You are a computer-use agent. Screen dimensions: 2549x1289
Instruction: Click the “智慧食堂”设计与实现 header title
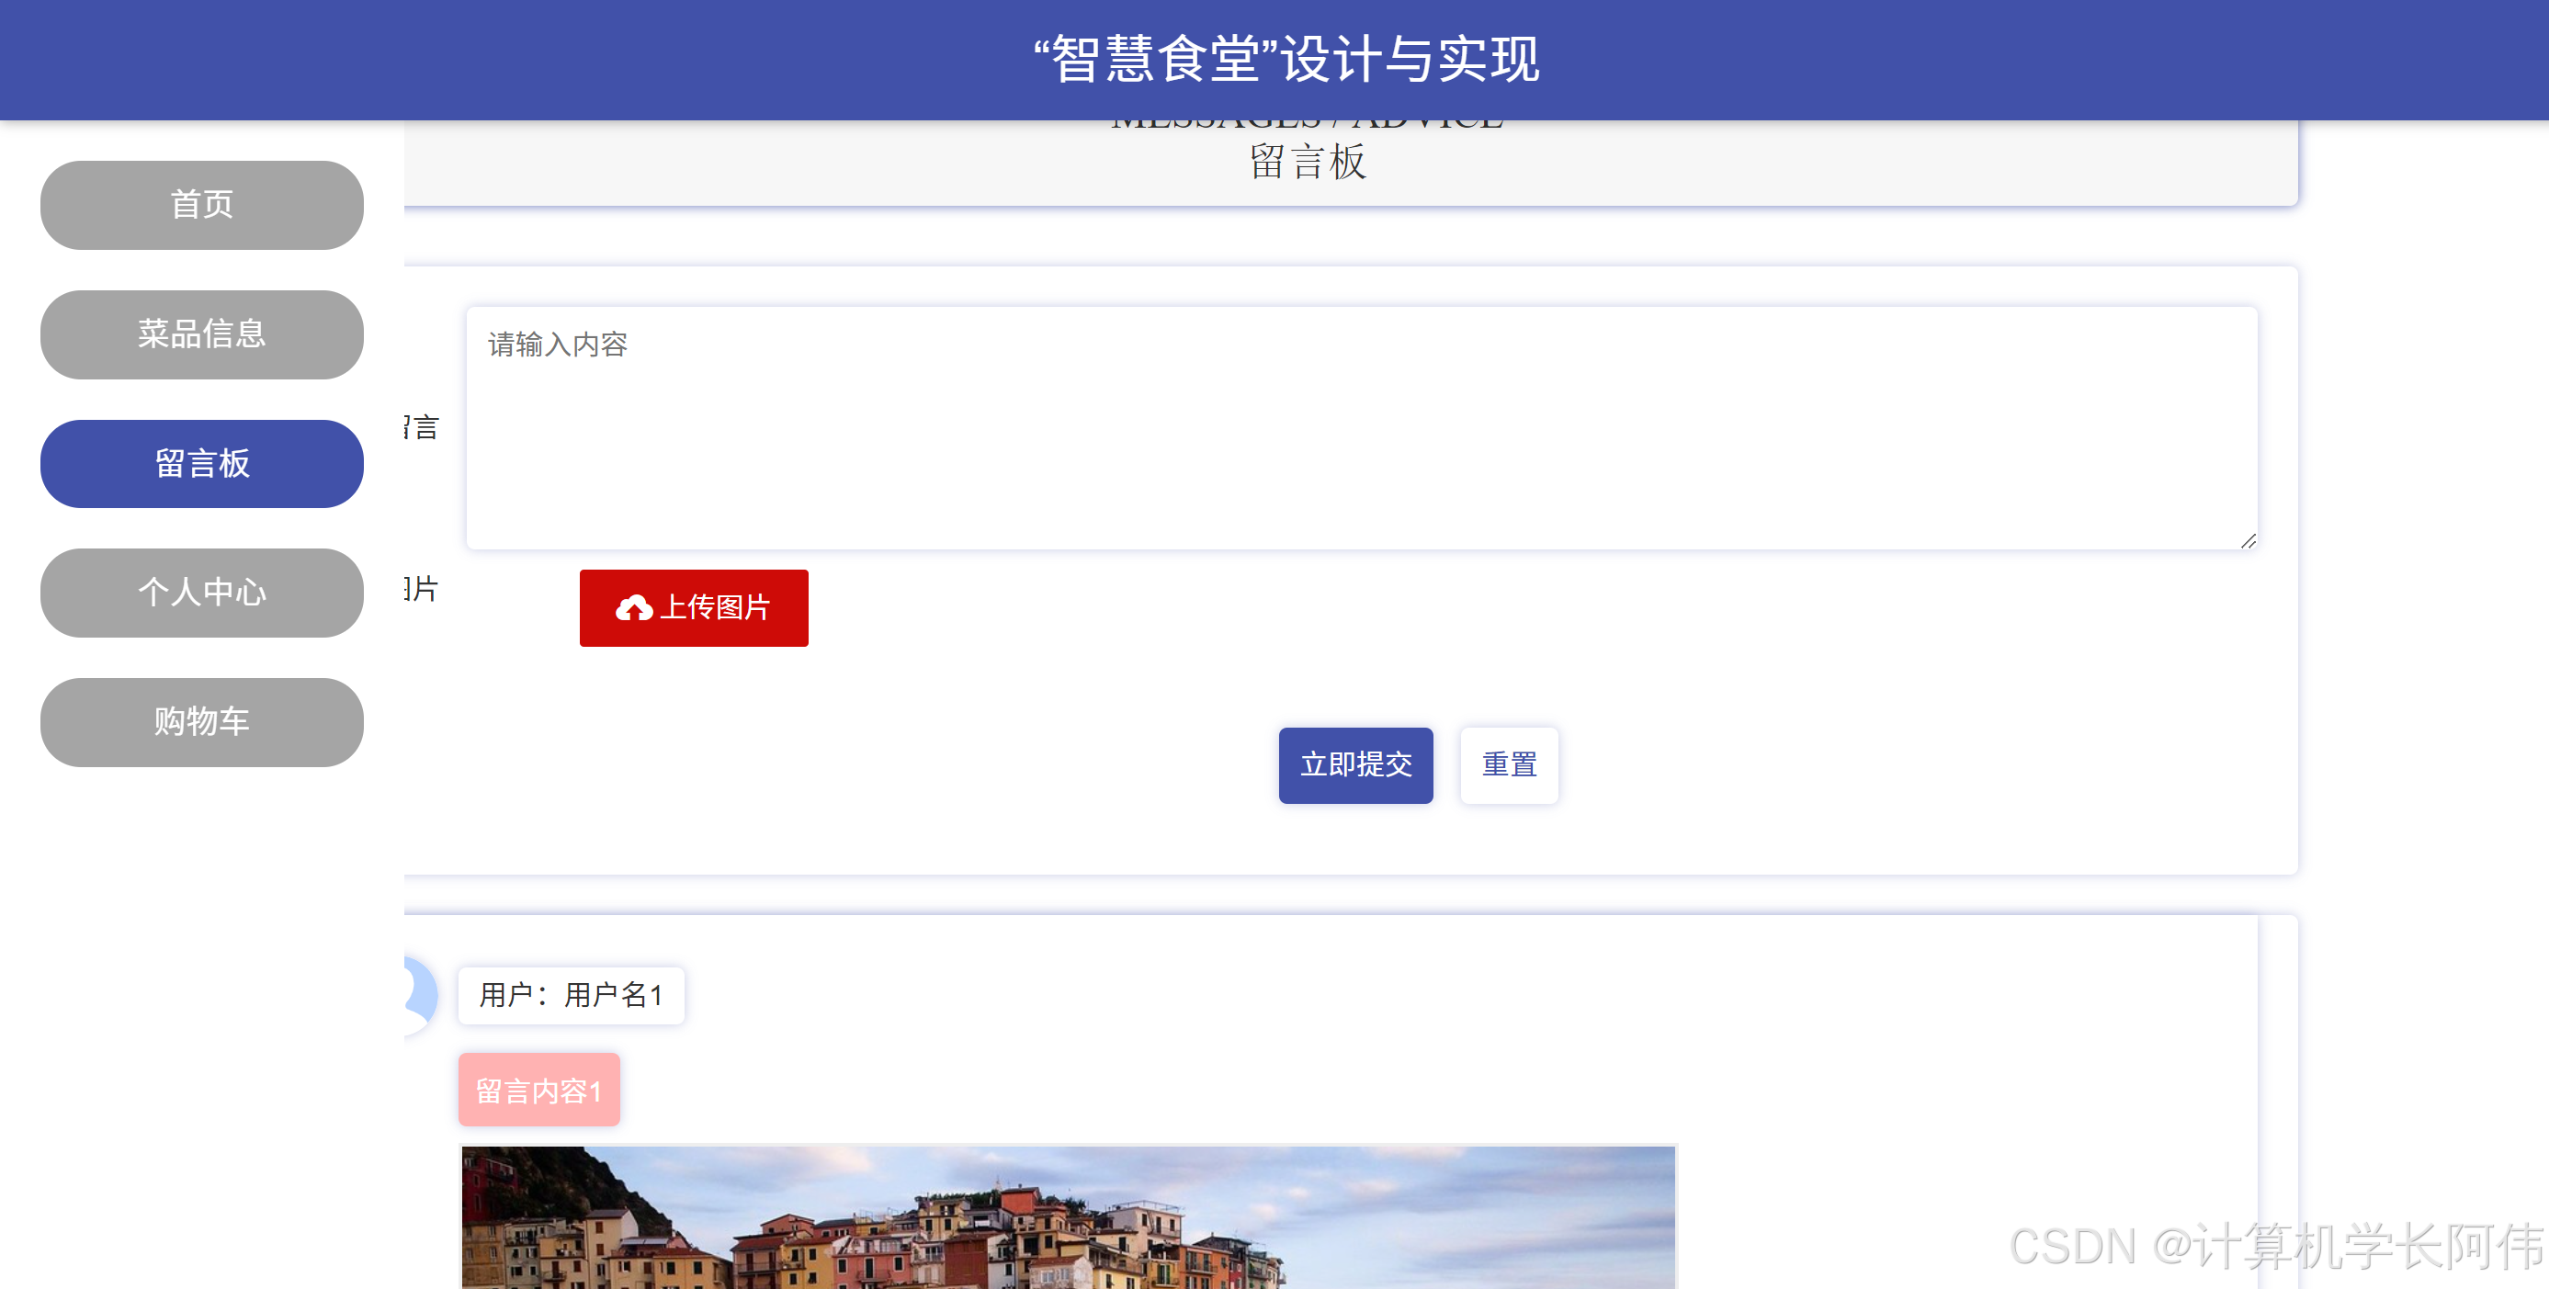pyautogui.click(x=1286, y=60)
